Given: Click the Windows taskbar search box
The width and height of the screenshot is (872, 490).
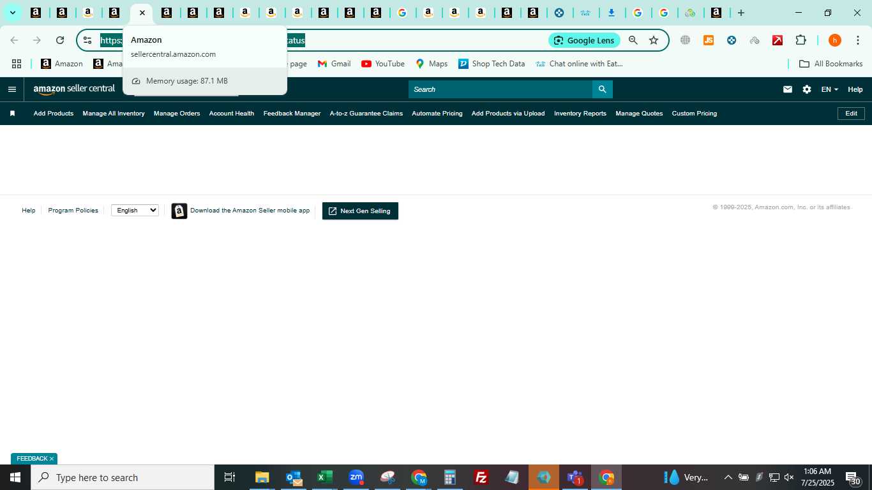Looking at the screenshot, I should (123, 477).
